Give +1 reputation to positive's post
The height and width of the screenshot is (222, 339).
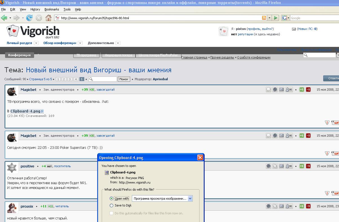point(302,166)
